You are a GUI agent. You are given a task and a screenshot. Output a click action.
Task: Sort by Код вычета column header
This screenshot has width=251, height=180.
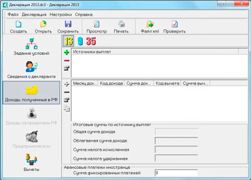click(167, 83)
